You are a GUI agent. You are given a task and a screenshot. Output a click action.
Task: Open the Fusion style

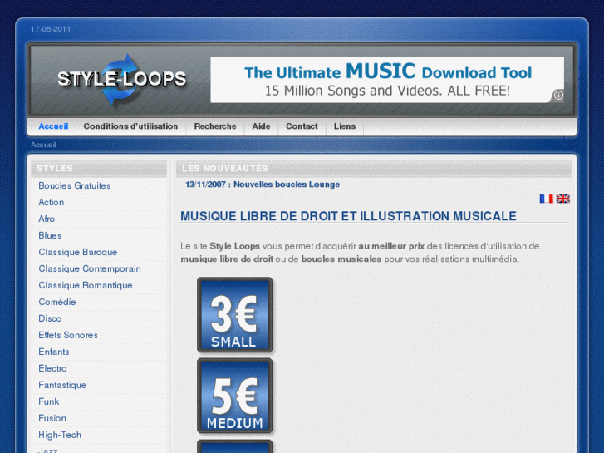click(52, 418)
